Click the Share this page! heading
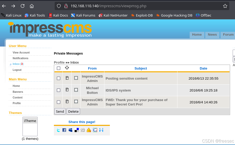Screen dimensions: 235x145 82,122
